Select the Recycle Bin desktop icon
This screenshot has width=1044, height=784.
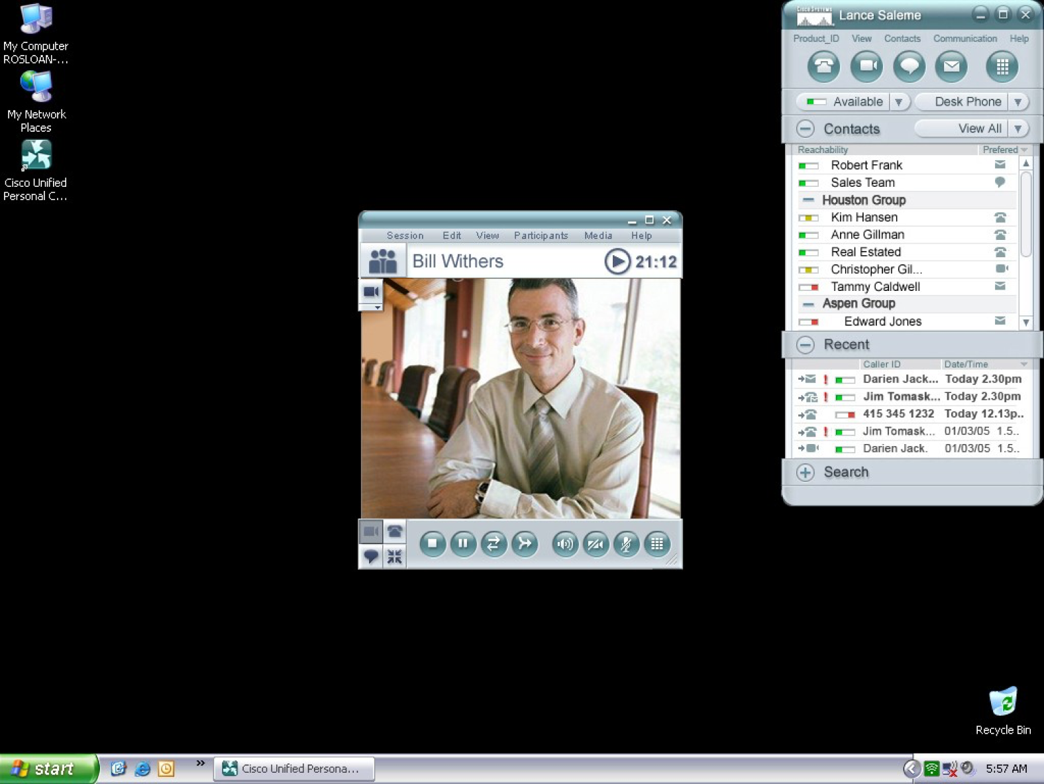point(1003,711)
